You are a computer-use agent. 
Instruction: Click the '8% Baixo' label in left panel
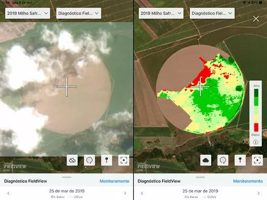coord(58,197)
